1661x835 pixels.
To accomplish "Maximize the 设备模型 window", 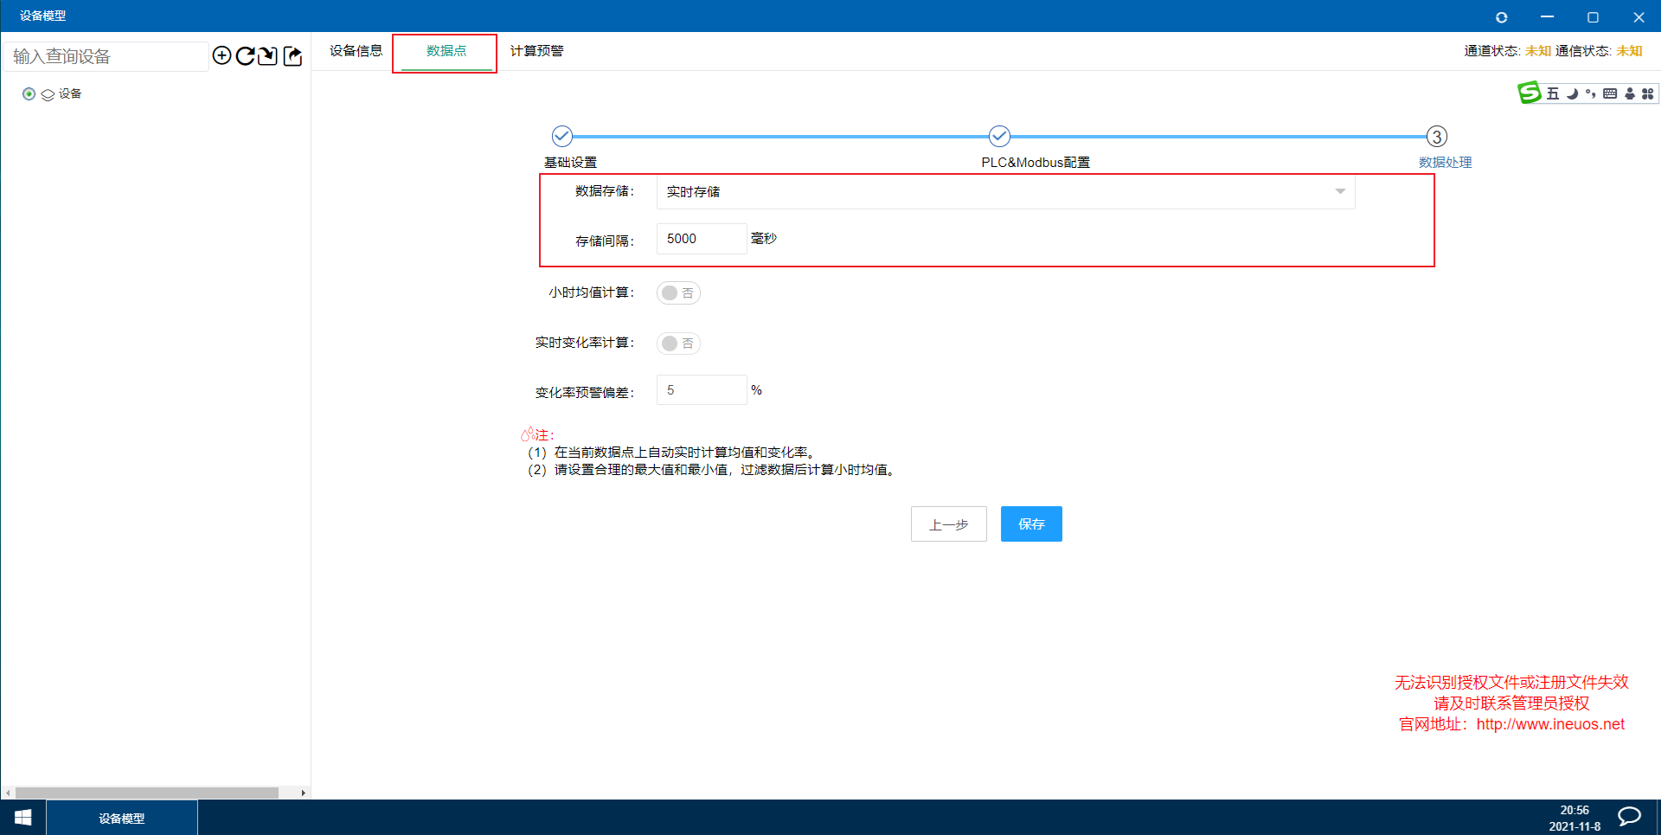I will point(1593,17).
